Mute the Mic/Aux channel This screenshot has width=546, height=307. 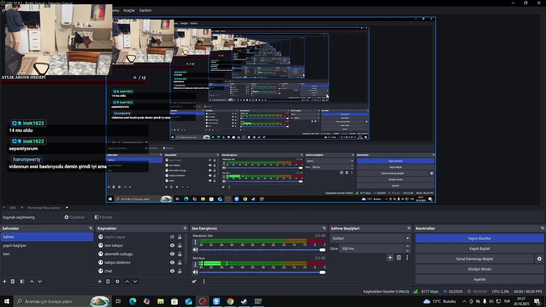[195, 272]
